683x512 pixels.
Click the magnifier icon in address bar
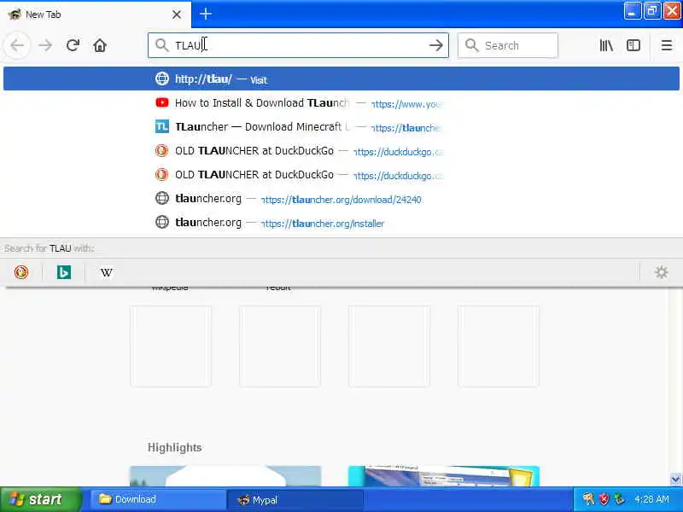click(x=161, y=45)
